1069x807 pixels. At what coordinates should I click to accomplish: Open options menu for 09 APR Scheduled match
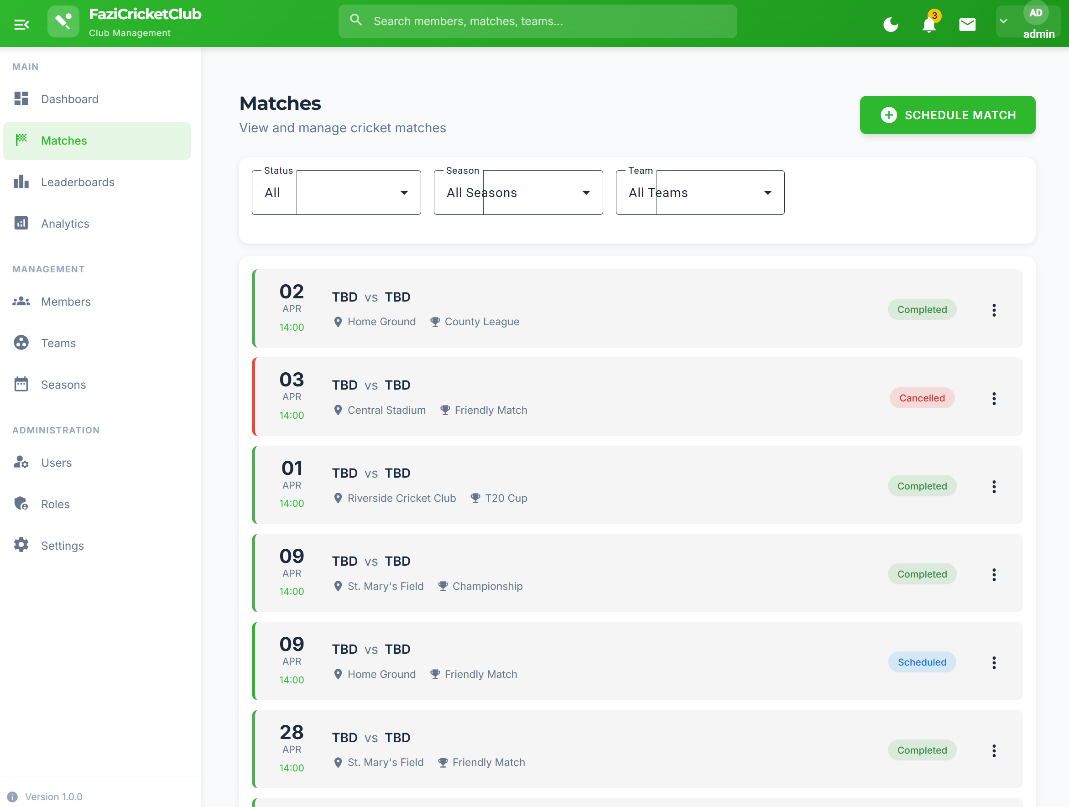[994, 662]
